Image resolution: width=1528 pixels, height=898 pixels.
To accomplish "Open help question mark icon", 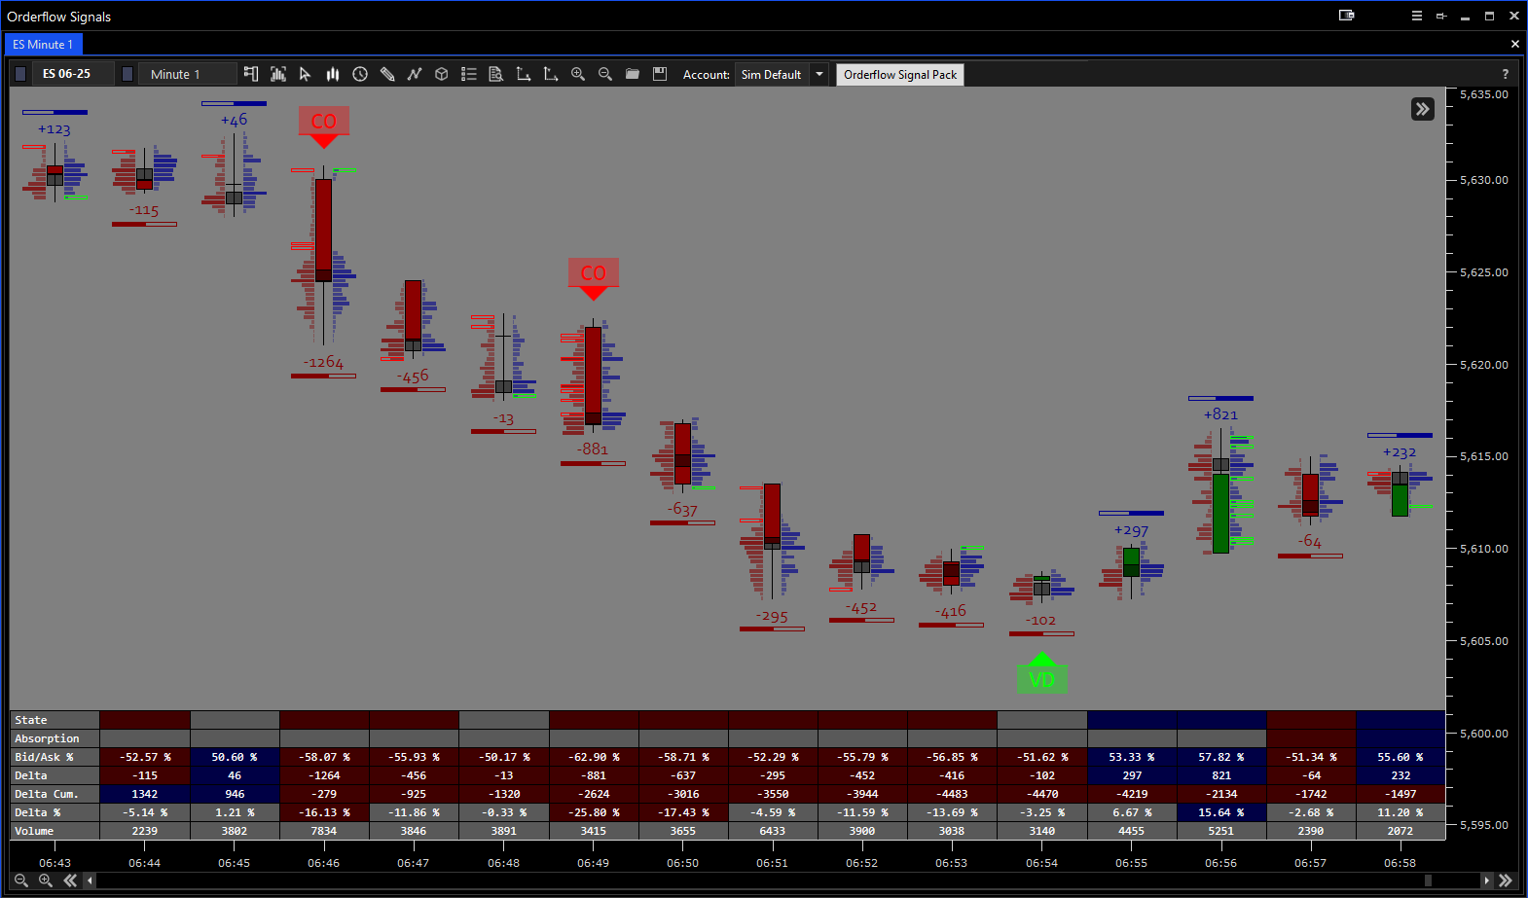I will coord(1506,74).
